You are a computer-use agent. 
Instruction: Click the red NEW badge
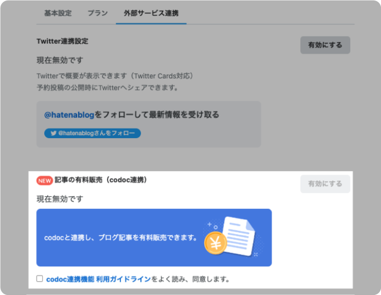tap(45, 180)
